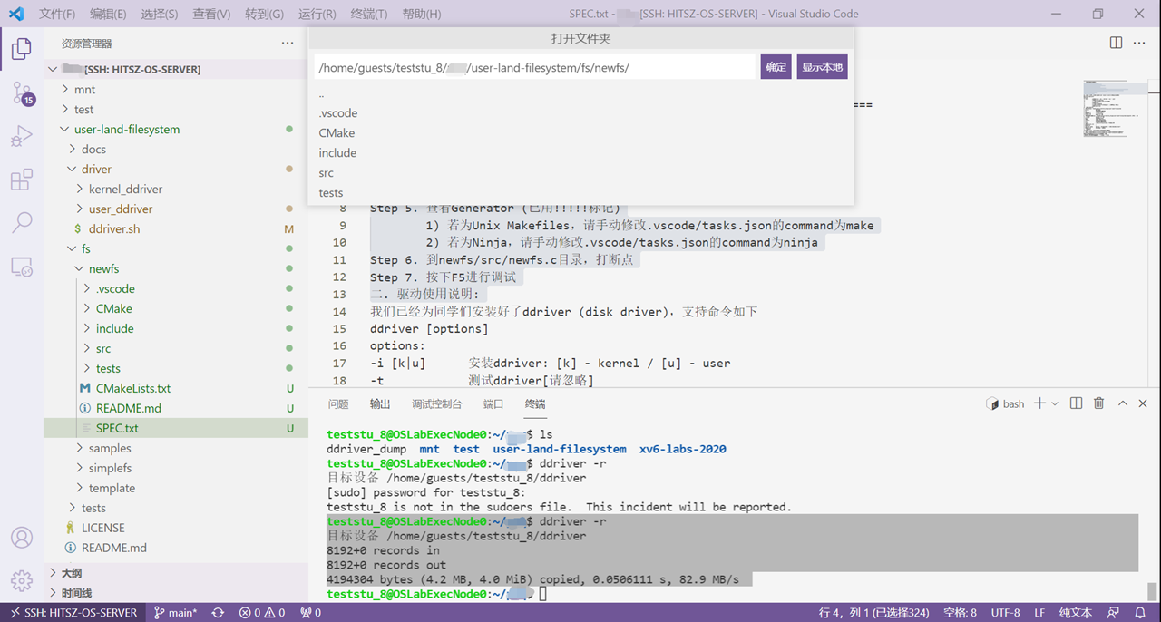Split the editor to the right
The height and width of the screenshot is (622, 1161).
pos(1116,43)
